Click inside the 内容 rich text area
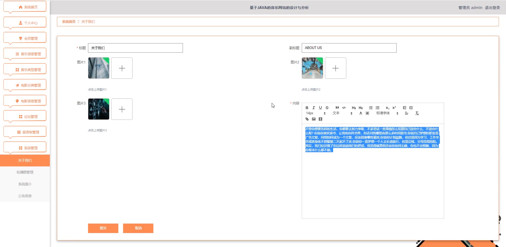Screen dimensions: 506x247 point(373,171)
